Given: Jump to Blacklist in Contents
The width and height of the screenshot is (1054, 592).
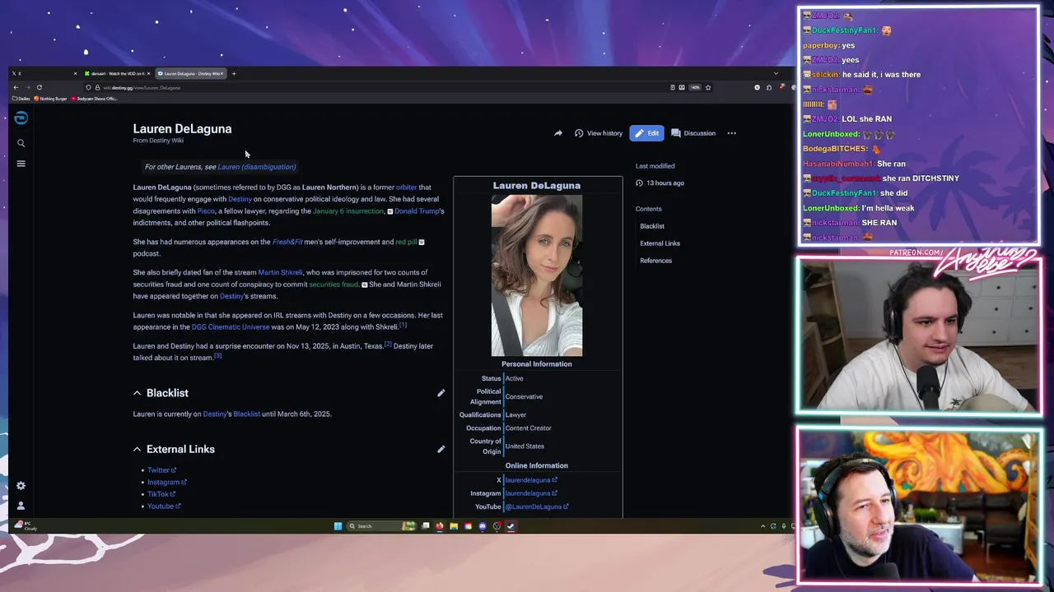Looking at the screenshot, I should (652, 226).
